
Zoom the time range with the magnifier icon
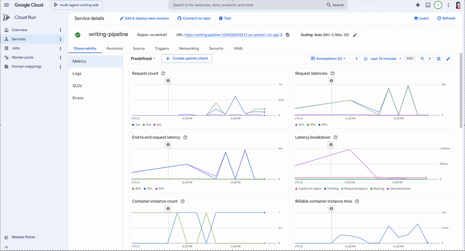coord(423,59)
